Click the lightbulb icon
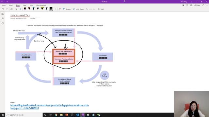The image size is (209, 117). click(187, 5)
